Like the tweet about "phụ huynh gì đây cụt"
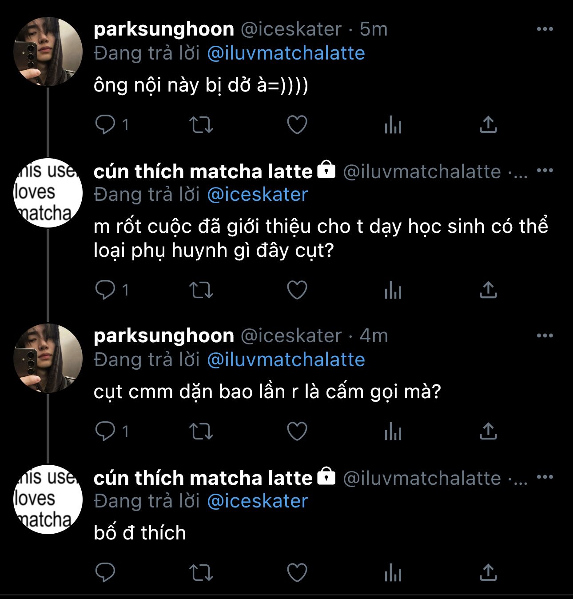 297,290
